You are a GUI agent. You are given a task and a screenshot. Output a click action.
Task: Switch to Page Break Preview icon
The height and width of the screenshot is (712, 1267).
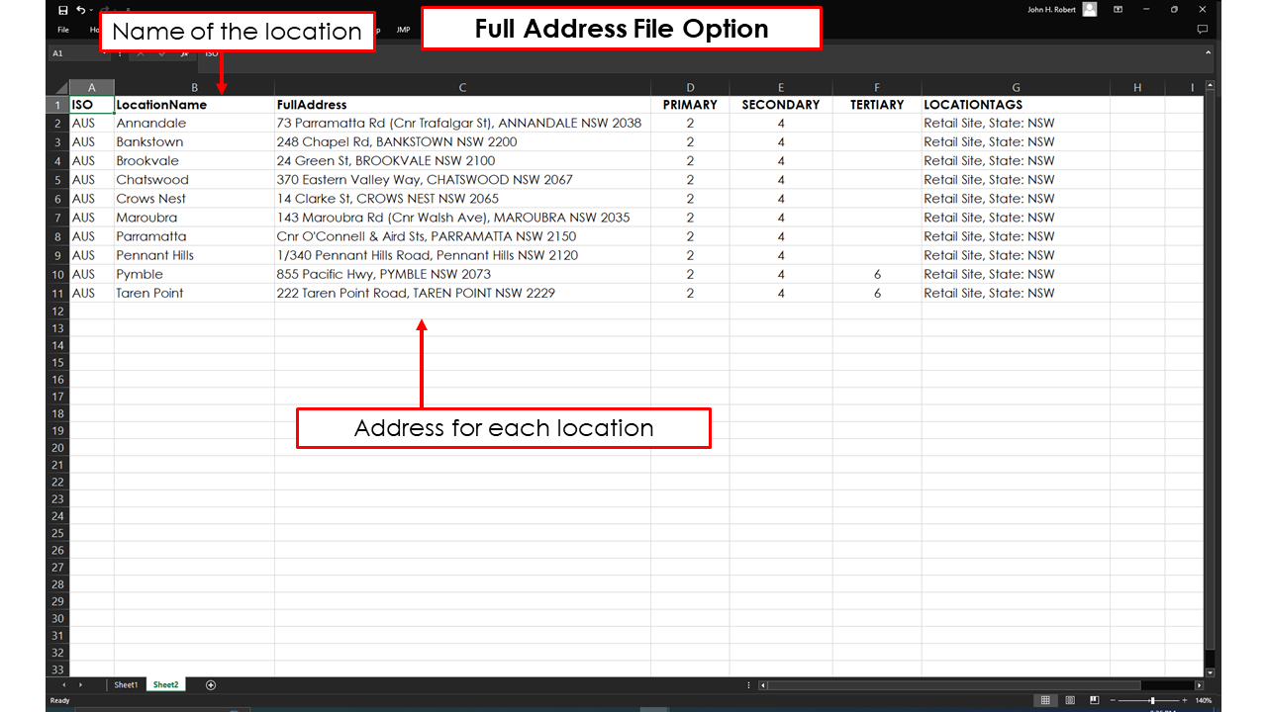1095,700
